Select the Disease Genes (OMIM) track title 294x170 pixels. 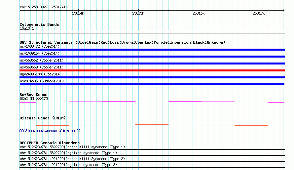pos(43,118)
